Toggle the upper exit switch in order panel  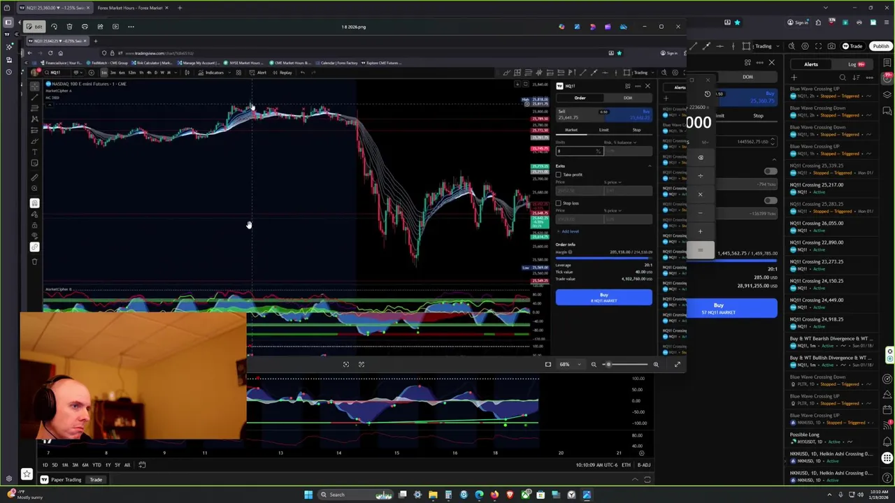(770, 171)
